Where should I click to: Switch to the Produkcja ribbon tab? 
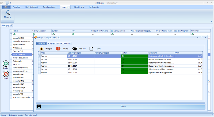click(17, 7)
